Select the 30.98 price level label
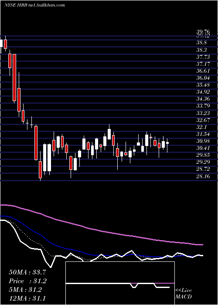 [x=203, y=141]
